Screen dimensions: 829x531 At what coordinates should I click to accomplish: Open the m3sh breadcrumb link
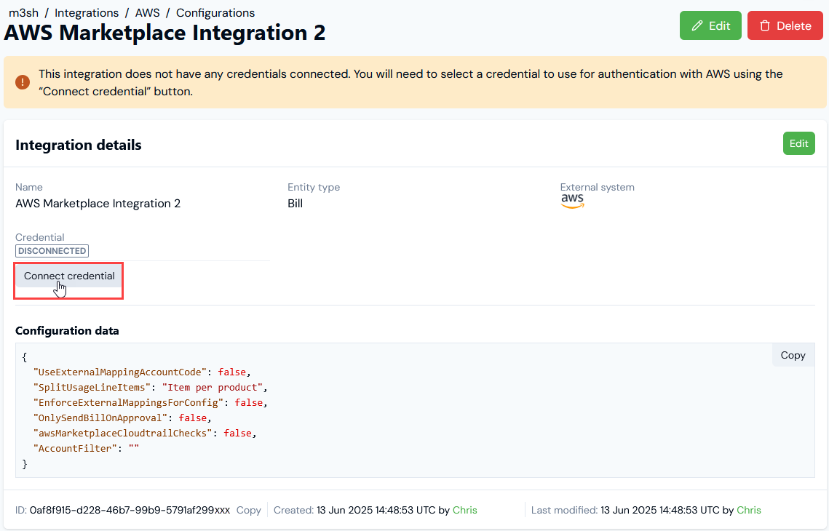pos(24,12)
